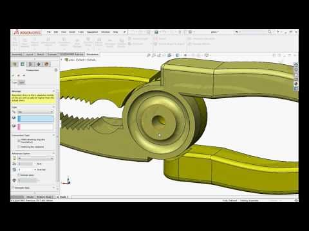
Task: Open the Window menu
Action: point(106,32)
